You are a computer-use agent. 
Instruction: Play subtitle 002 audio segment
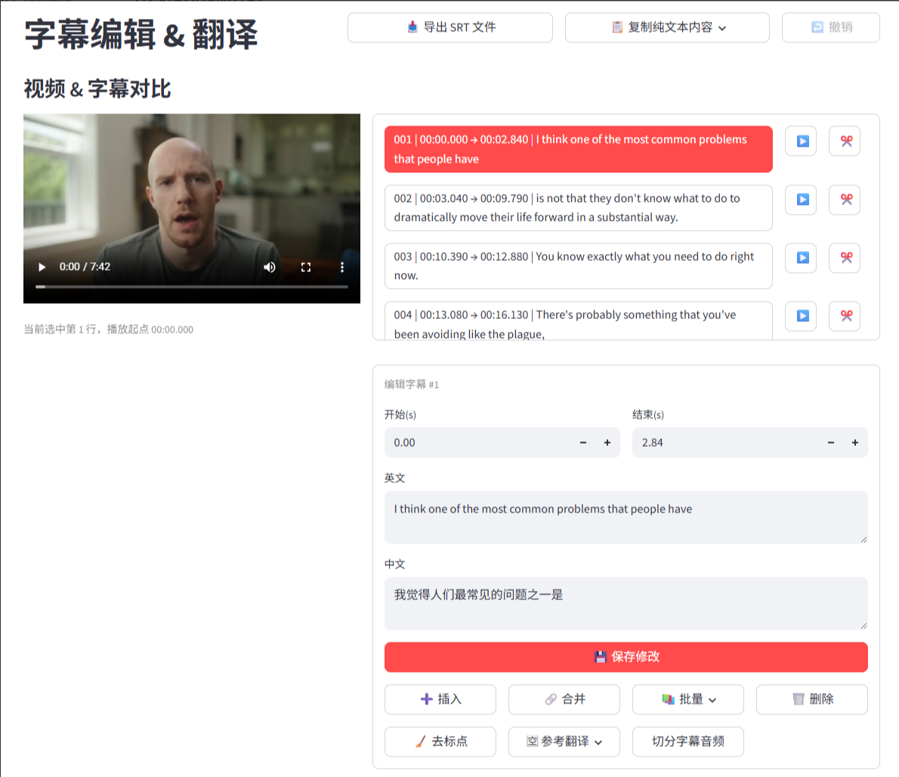pyautogui.click(x=801, y=200)
